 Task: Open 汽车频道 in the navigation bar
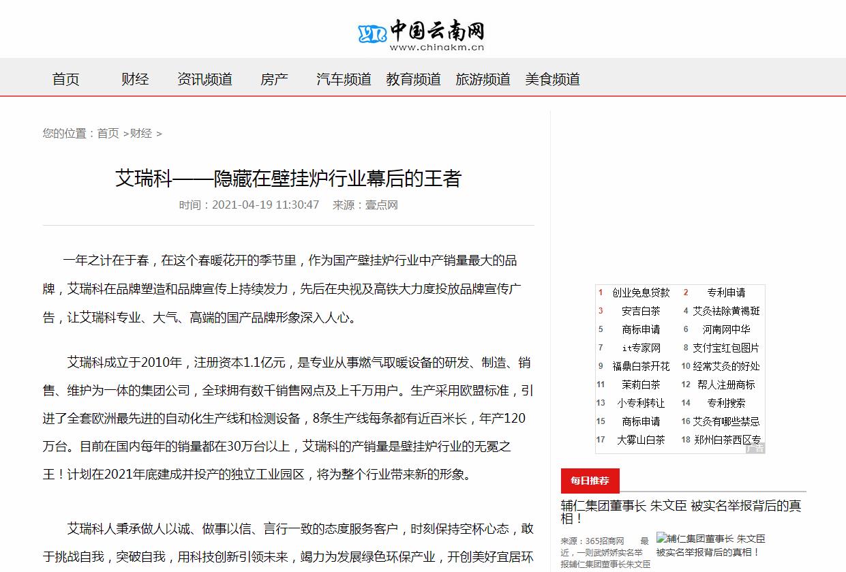click(344, 79)
